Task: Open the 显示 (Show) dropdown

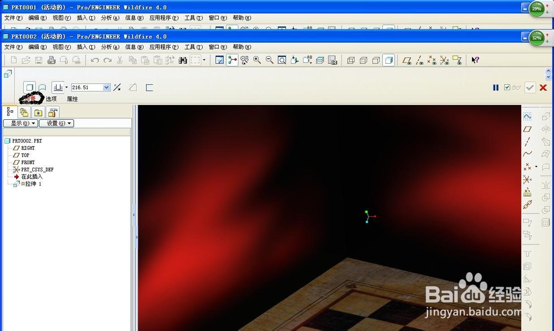Action: click(x=20, y=123)
